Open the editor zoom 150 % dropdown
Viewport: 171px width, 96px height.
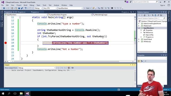coord(8,62)
